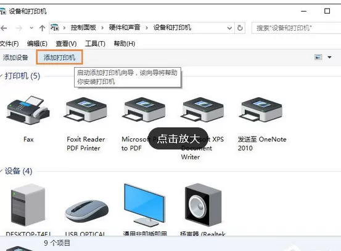341x251 pixels.
Task: Open recent locations dropdown arrow
Action: (x=31, y=28)
